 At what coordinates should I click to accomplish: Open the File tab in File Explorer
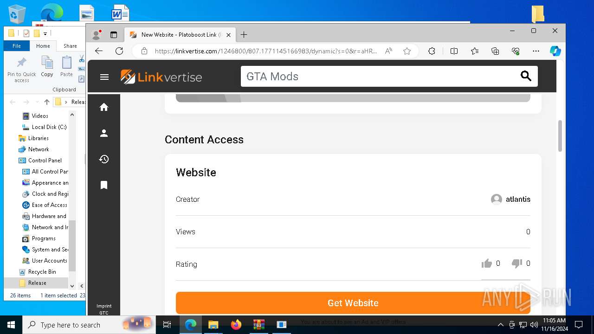click(x=17, y=46)
